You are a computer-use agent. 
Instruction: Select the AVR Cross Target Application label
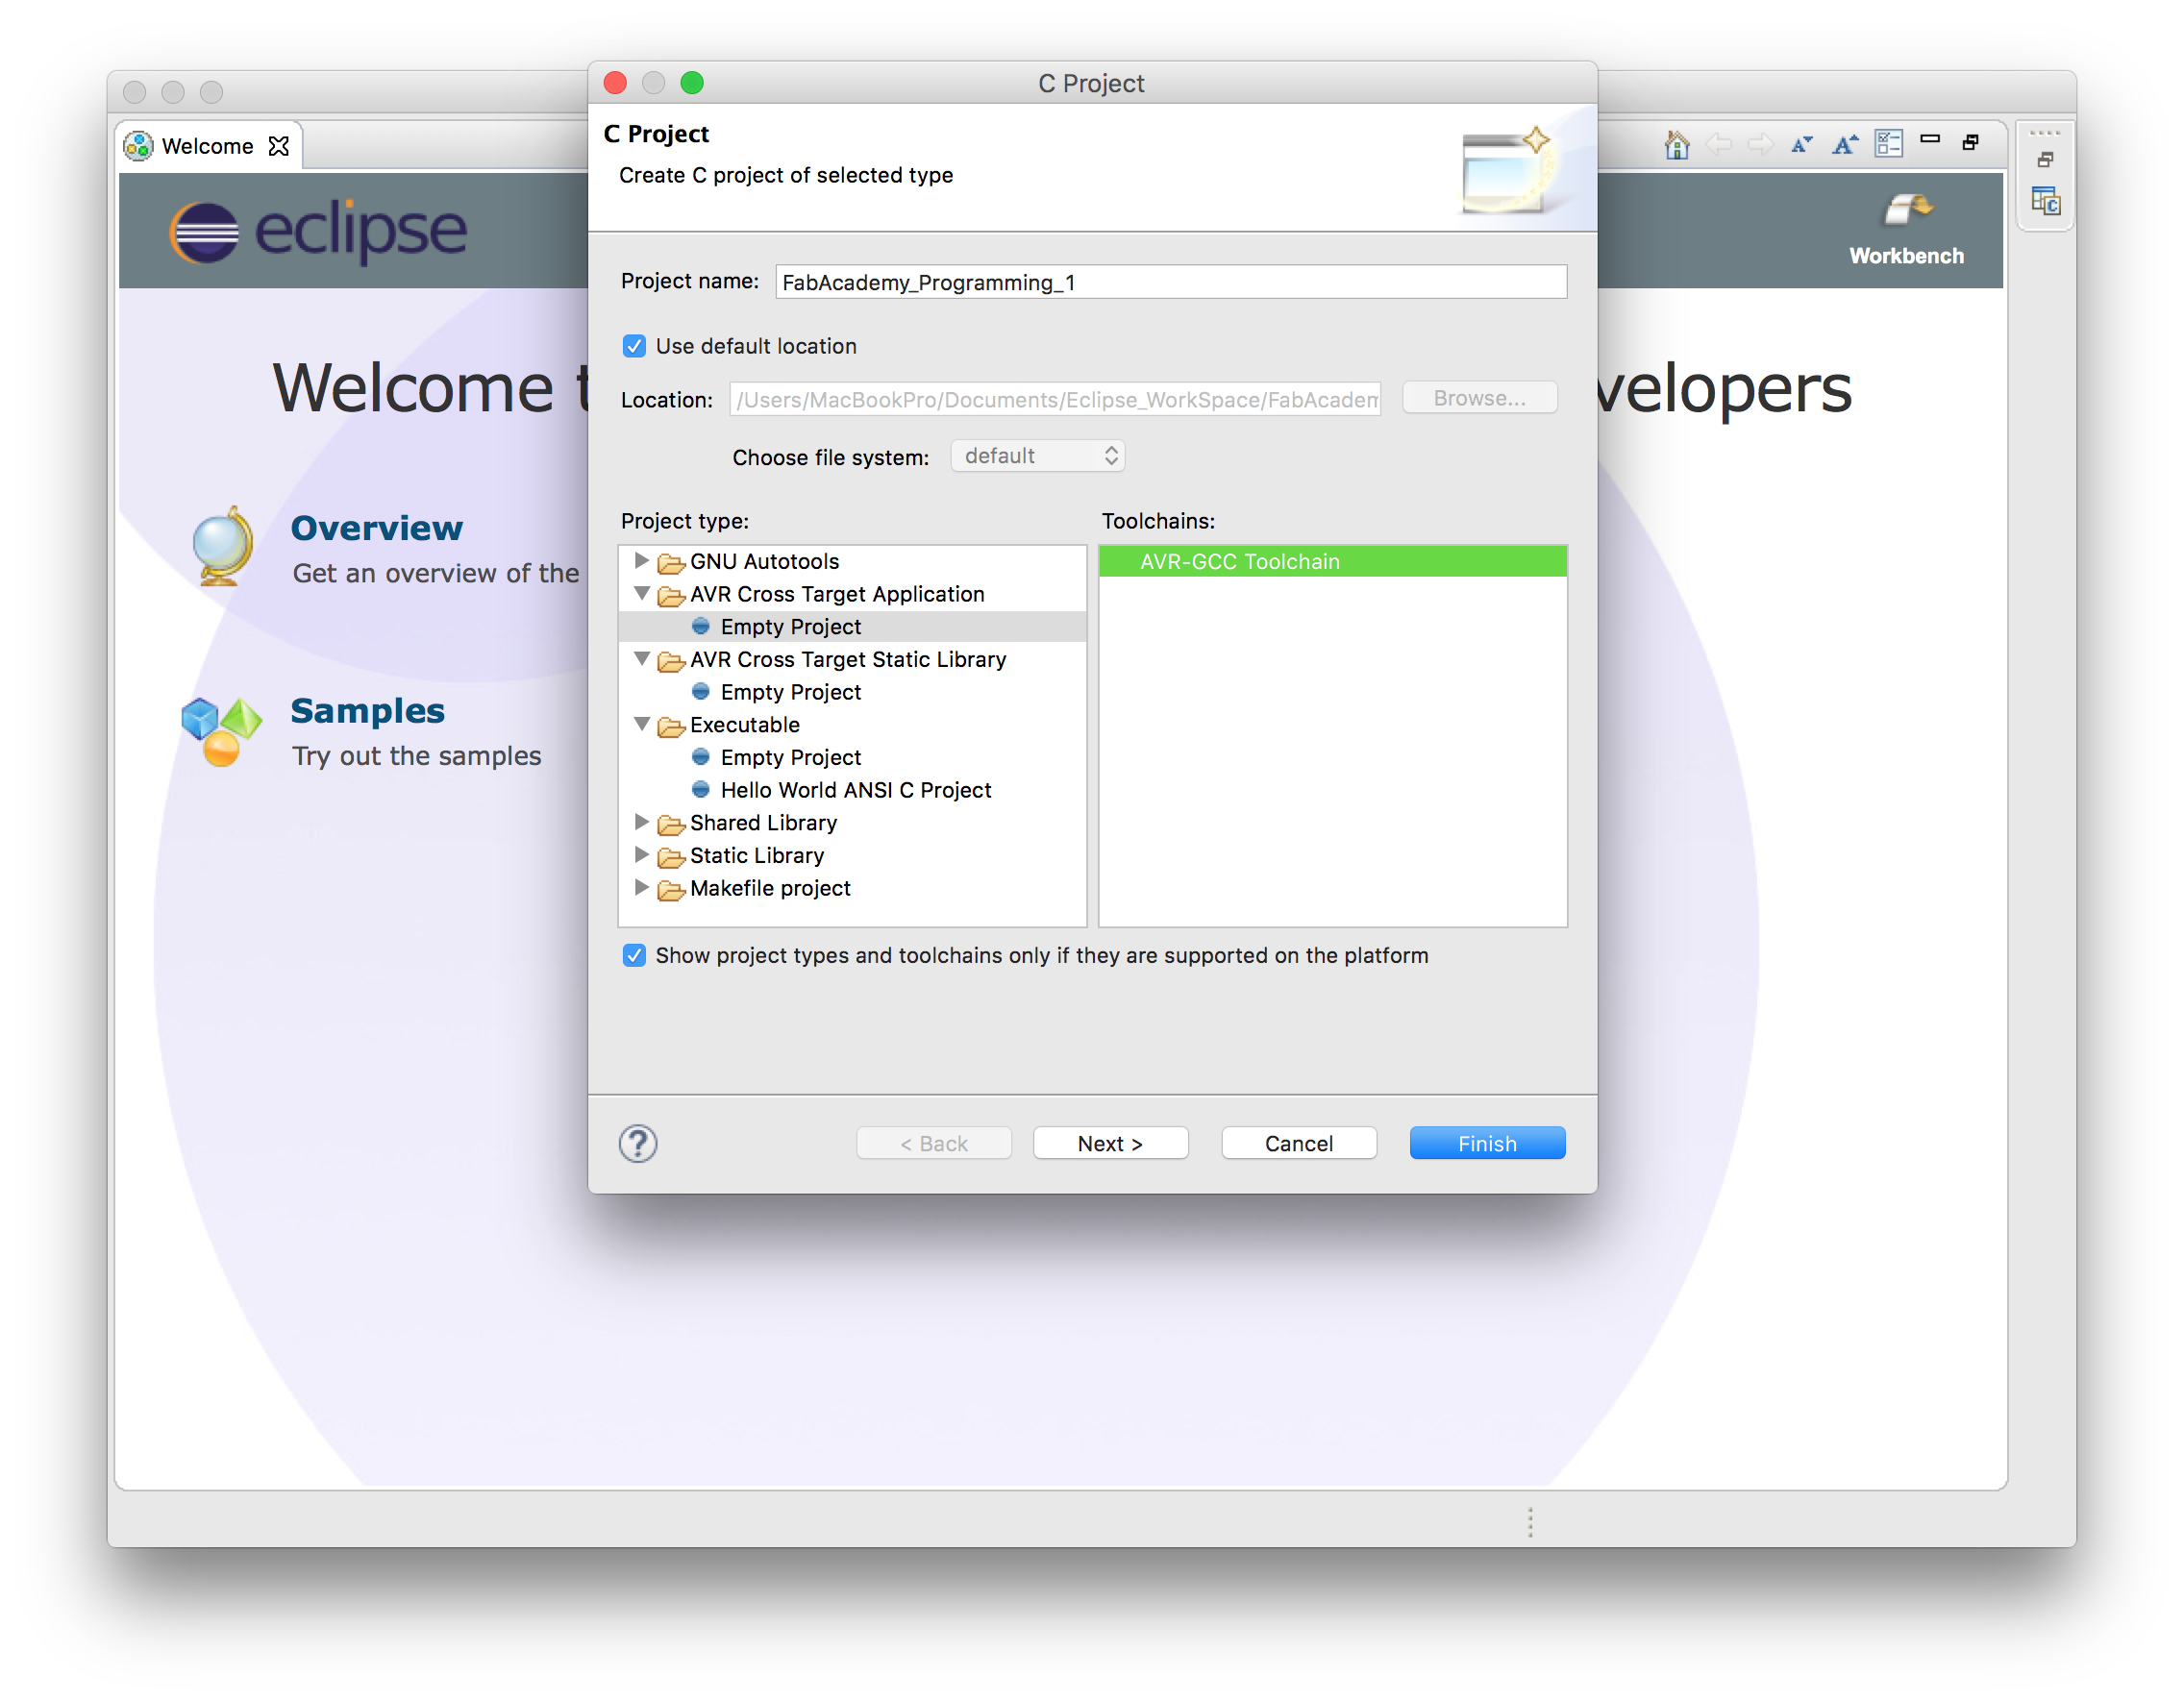point(837,594)
